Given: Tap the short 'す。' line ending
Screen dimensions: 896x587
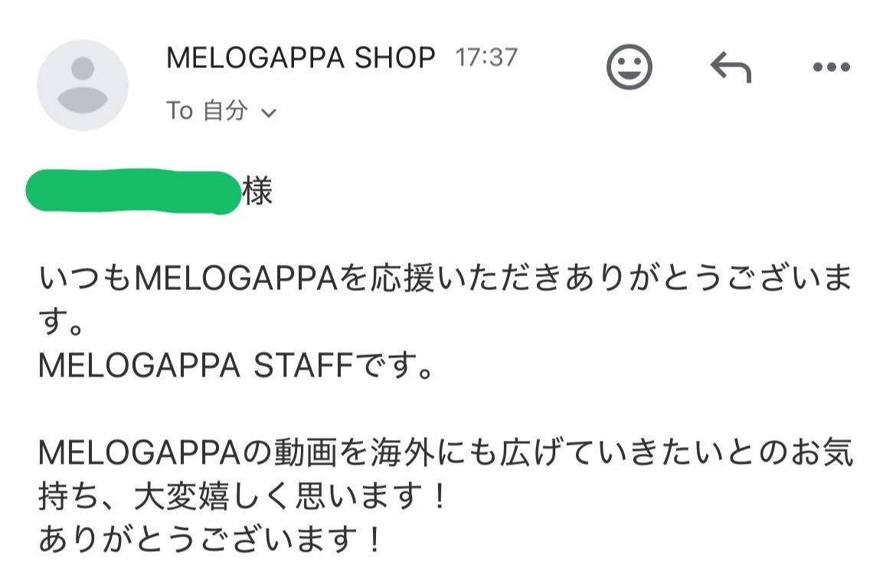Looking at the screenshot, I should 62,322.
